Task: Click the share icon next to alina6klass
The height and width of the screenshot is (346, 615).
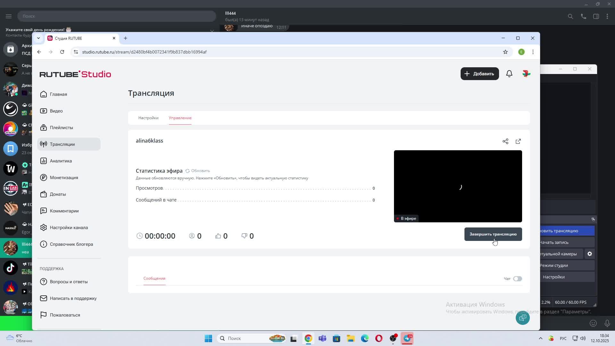Action: click(505, 141)
